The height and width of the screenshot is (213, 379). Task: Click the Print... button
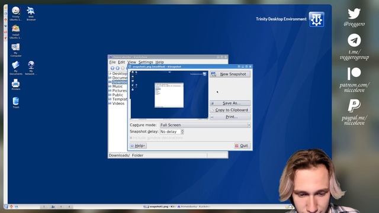pyautogui.click(x=230, y=117)
